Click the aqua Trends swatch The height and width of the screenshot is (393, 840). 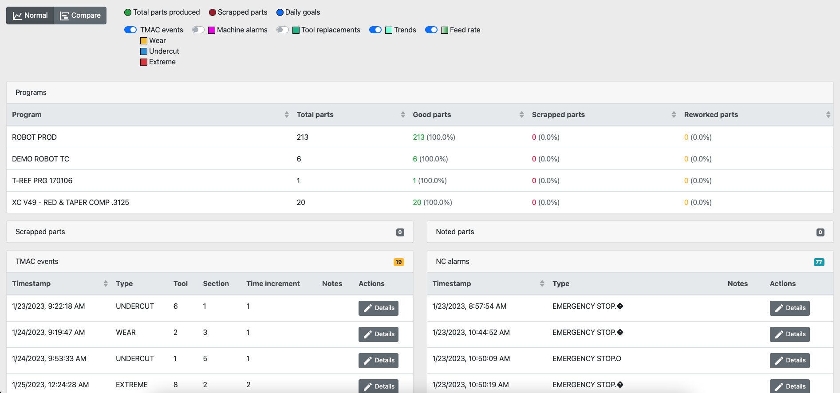click(389, 30)
